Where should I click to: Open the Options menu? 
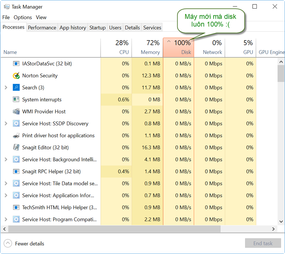pos(23,17)
